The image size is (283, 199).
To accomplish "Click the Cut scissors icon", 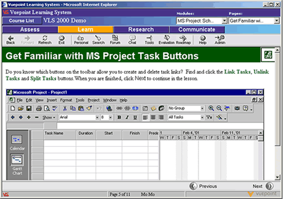I will click(65, 108).
